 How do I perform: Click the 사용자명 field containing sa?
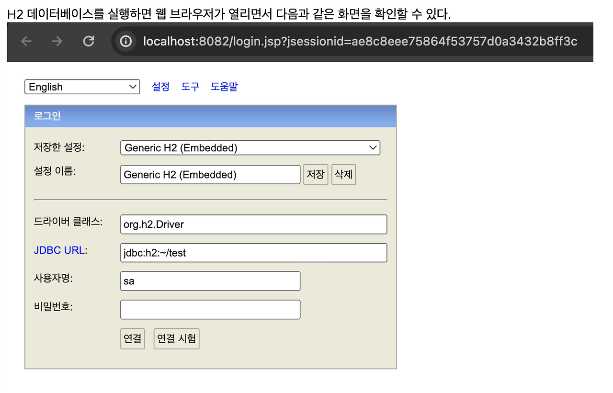210,281
